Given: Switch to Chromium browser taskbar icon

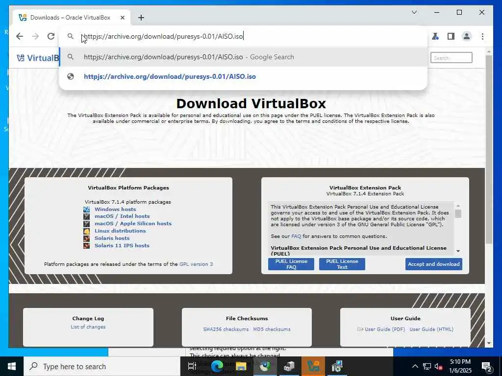Looking at the screenshot, I should click(265, 366).
